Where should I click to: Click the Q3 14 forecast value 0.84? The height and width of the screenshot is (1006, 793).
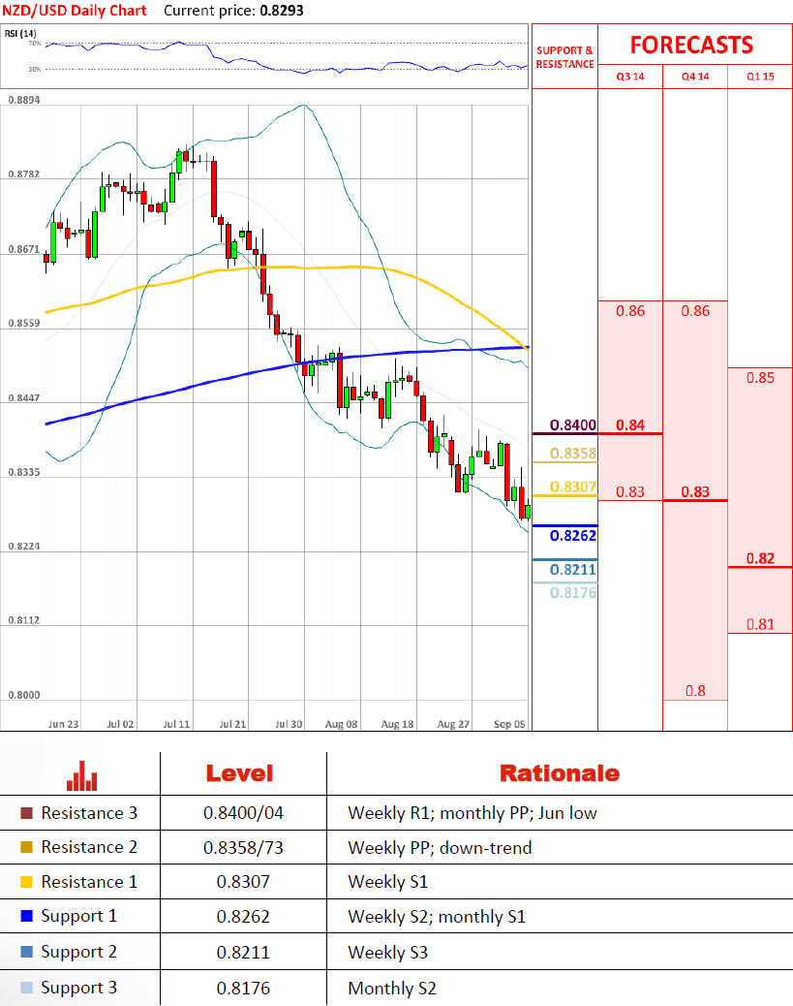(x=630, y=424)
